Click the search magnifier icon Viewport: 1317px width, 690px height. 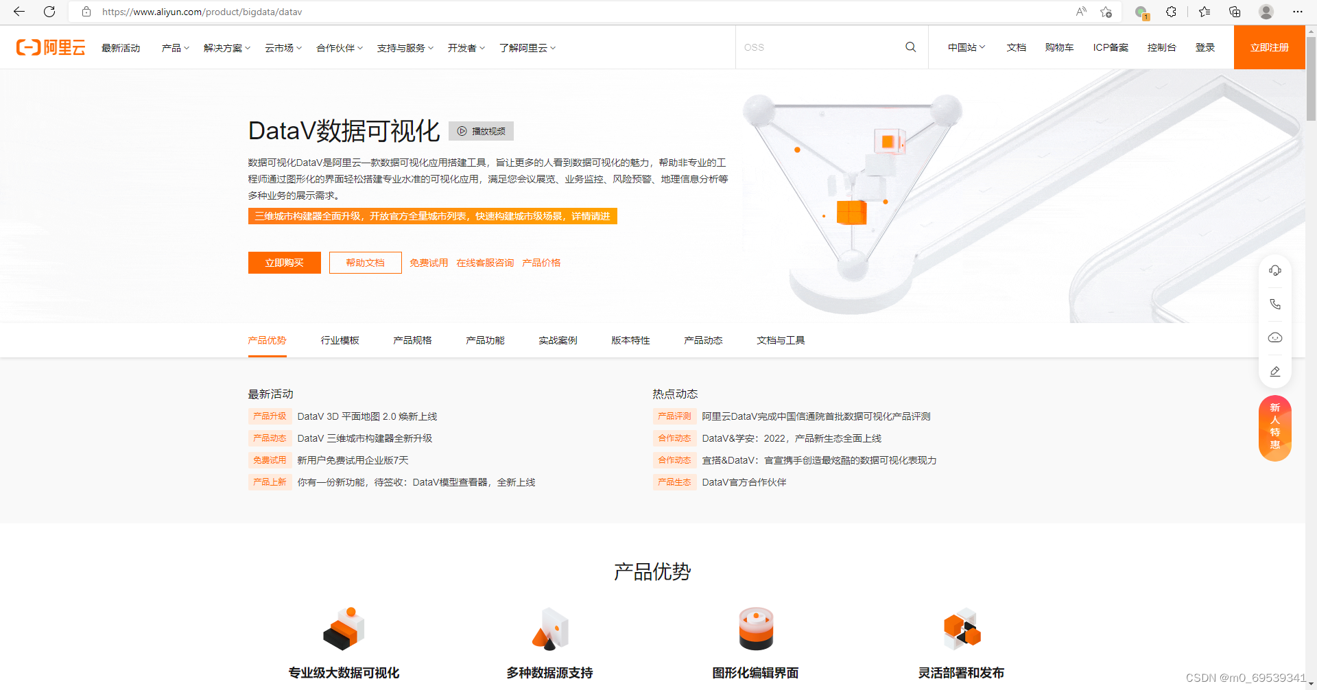pos(910,47)
